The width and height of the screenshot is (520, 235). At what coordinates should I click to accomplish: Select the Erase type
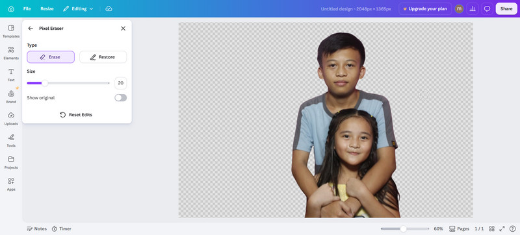click(51, 57)
